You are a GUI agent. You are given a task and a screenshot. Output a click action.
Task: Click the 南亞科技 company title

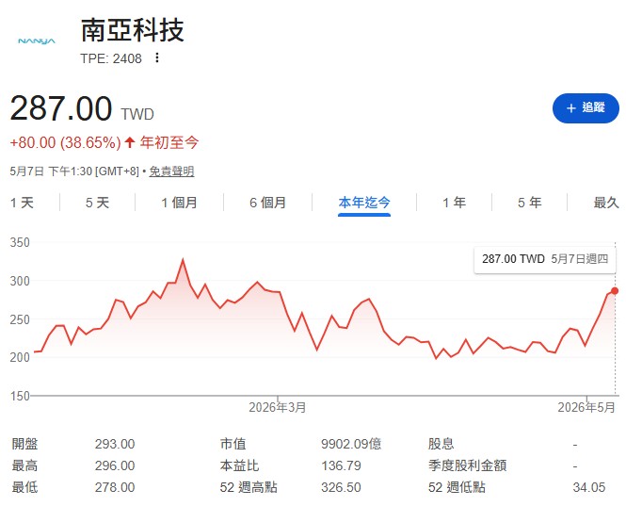coord(133,30)
